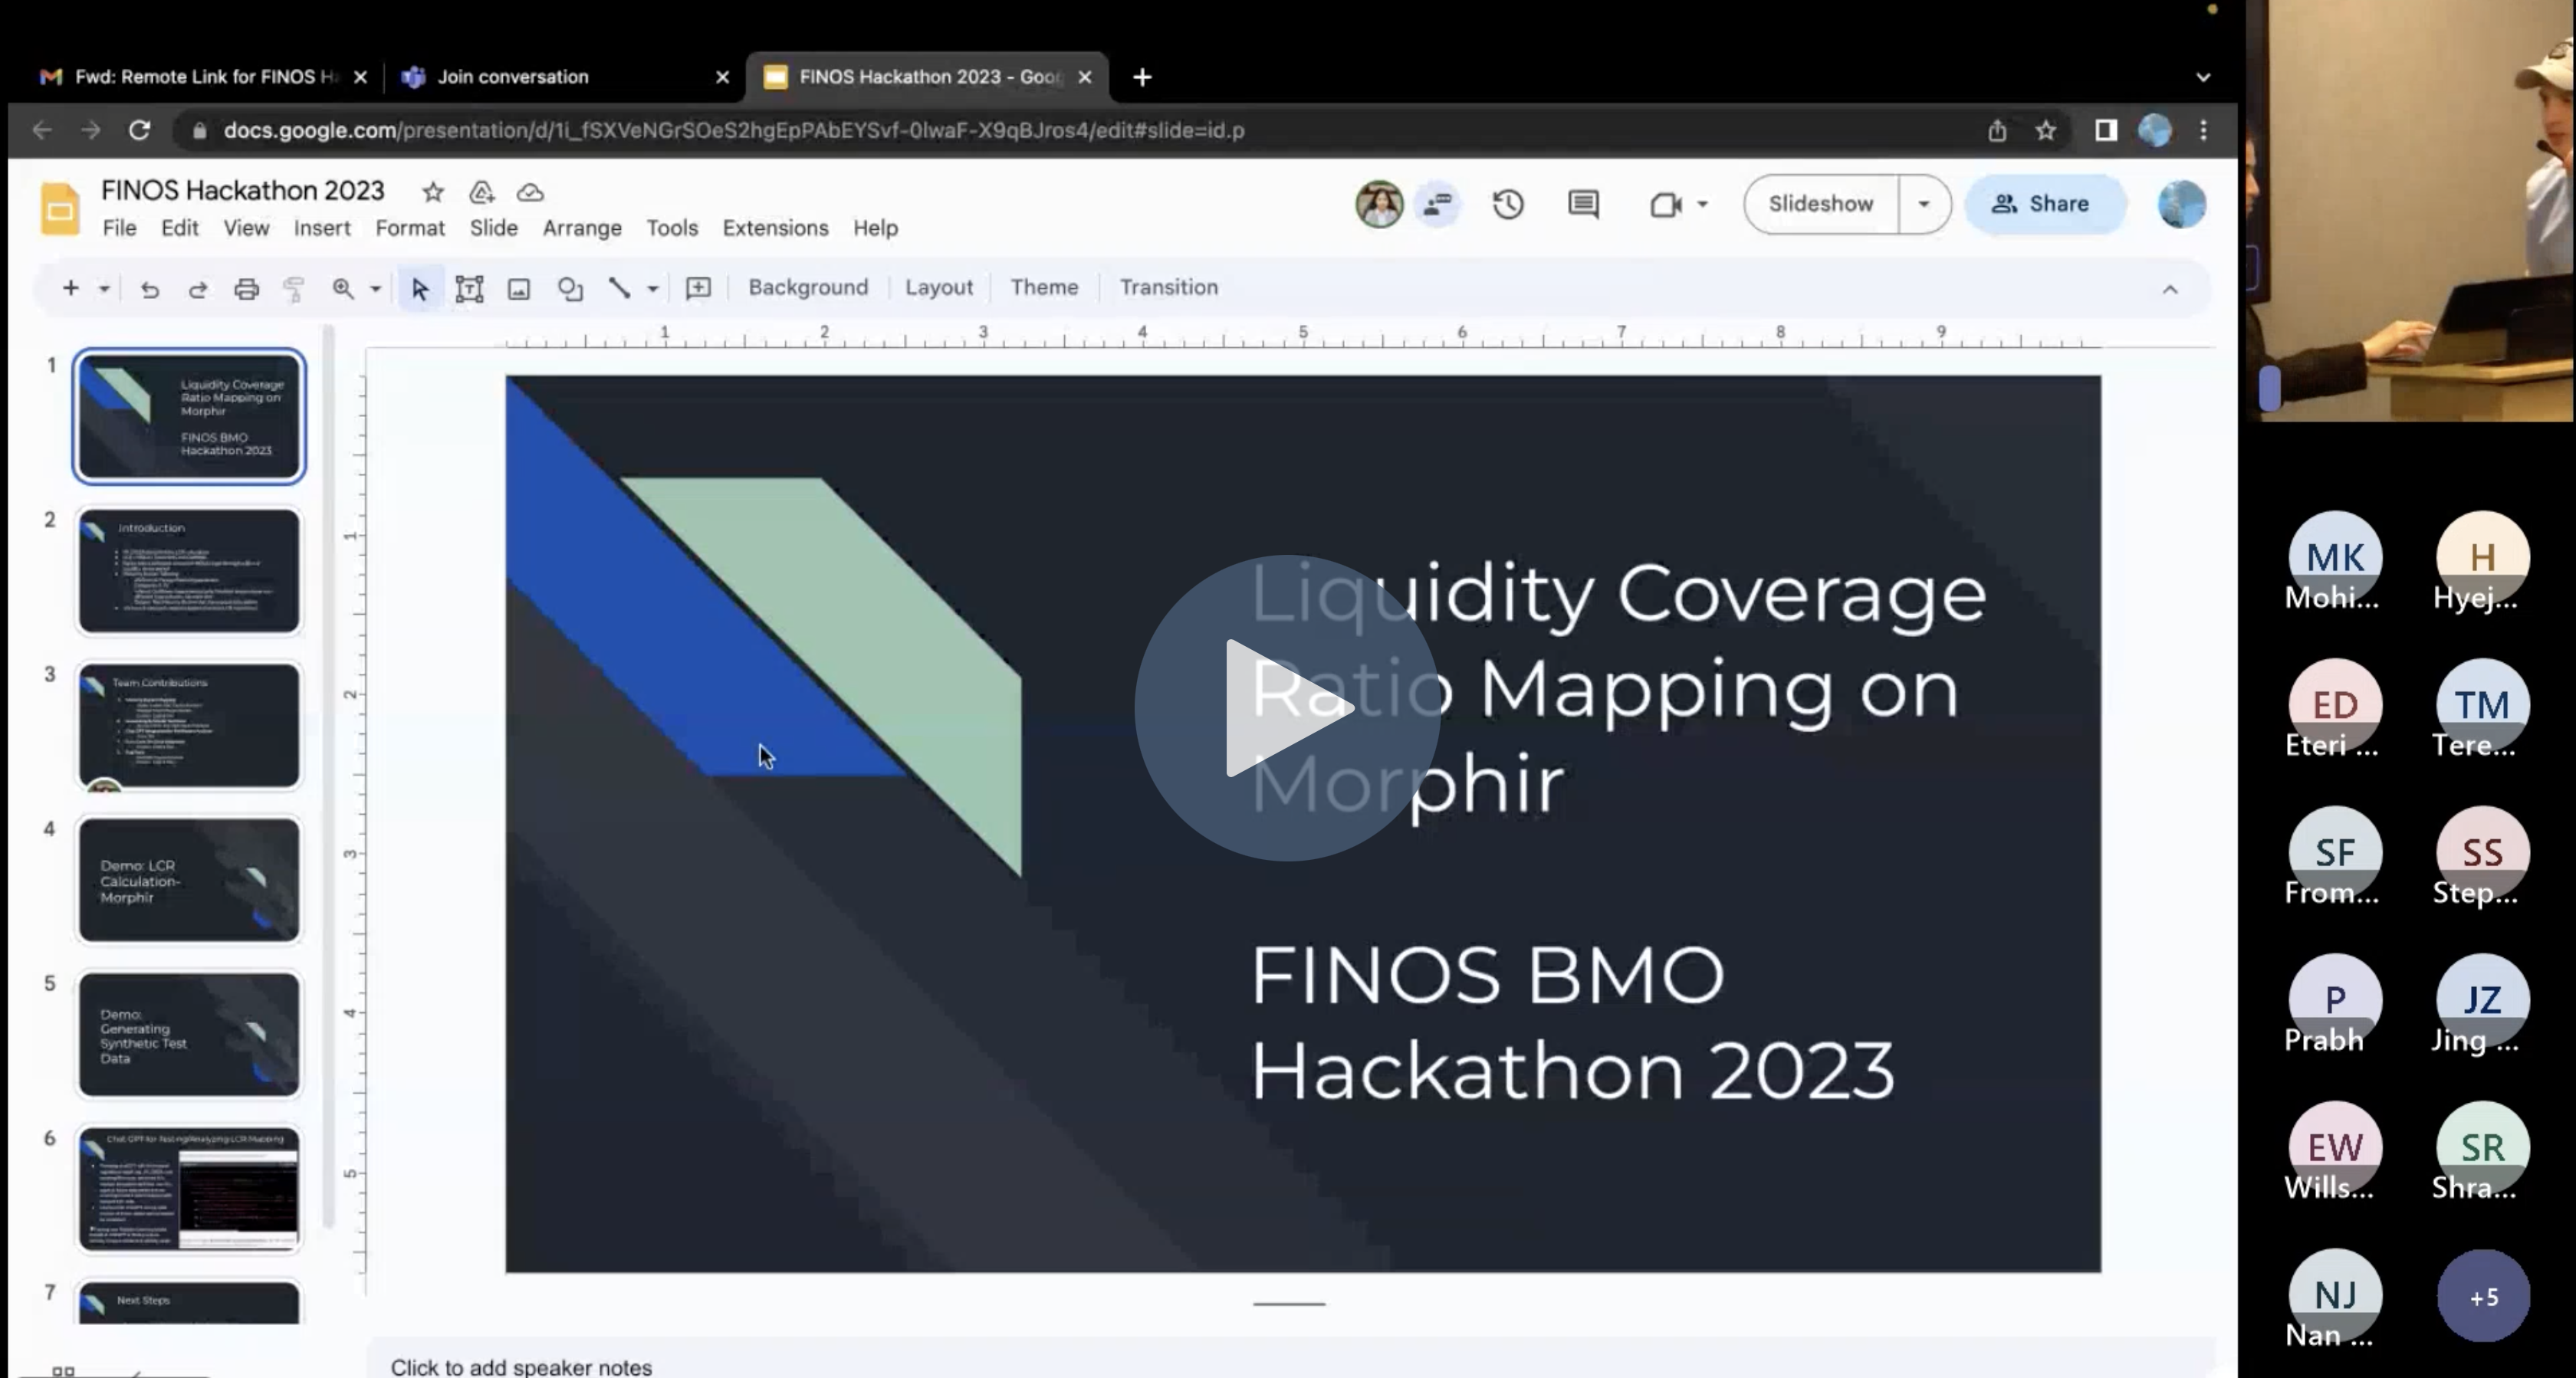This screenshot has height=1378, width=2576.
Task: Click the Transition button
Action: [1169, 288]
